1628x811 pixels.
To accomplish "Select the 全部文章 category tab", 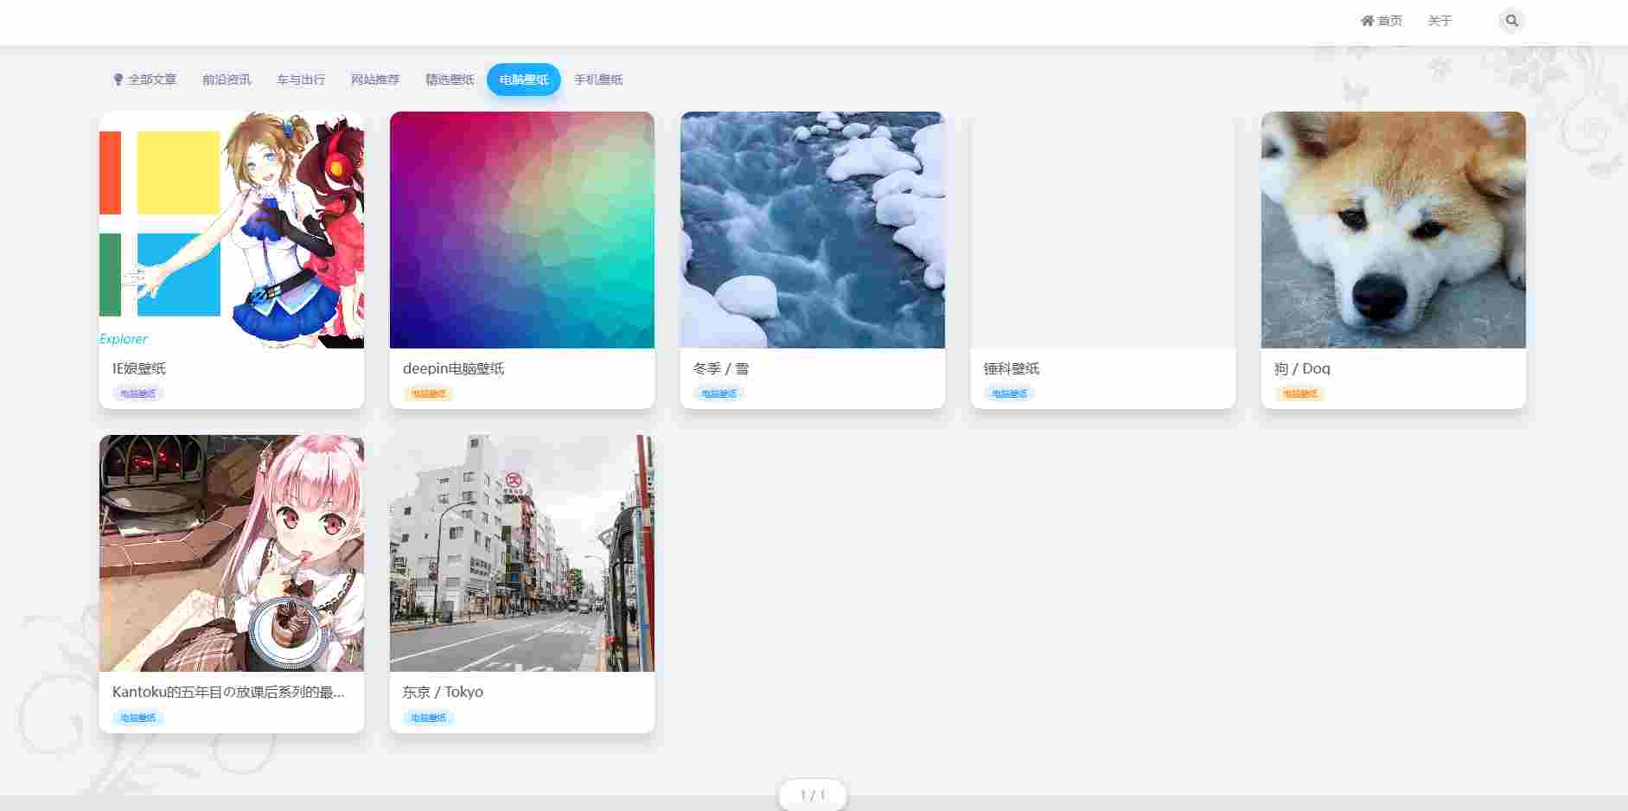I will point(144,80).
